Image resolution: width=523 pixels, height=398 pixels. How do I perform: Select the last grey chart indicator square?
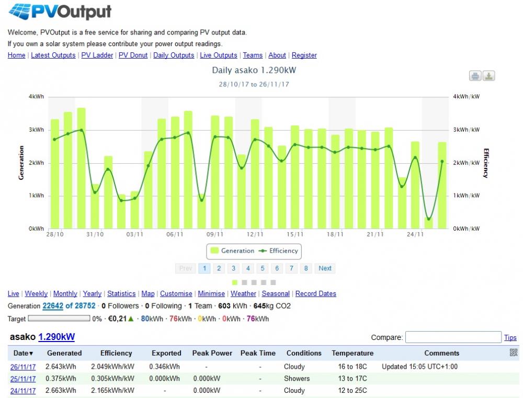273,282
